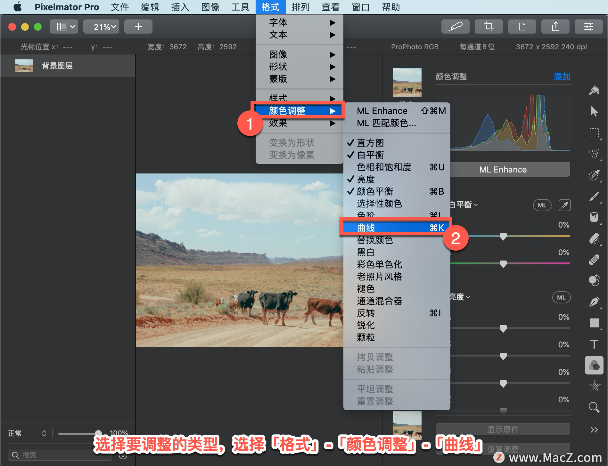
Task: Open the 查看 menu in menu bar
Action: (x=331, y=7)
